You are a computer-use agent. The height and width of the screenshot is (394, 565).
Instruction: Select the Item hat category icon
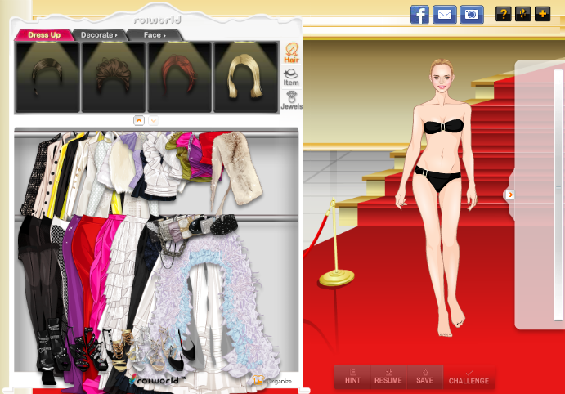point(290,78)
